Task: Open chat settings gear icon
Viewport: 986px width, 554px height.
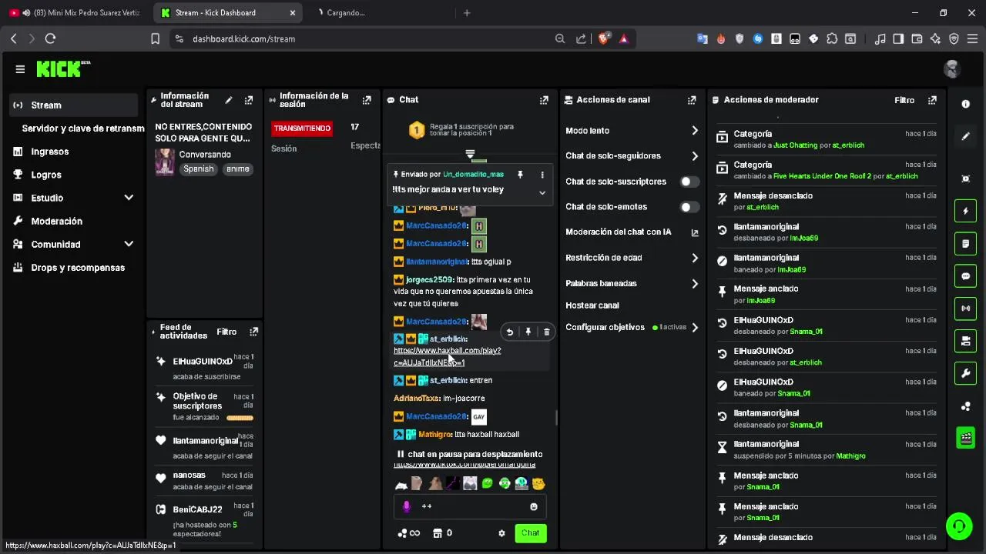Action: point(501,533)
